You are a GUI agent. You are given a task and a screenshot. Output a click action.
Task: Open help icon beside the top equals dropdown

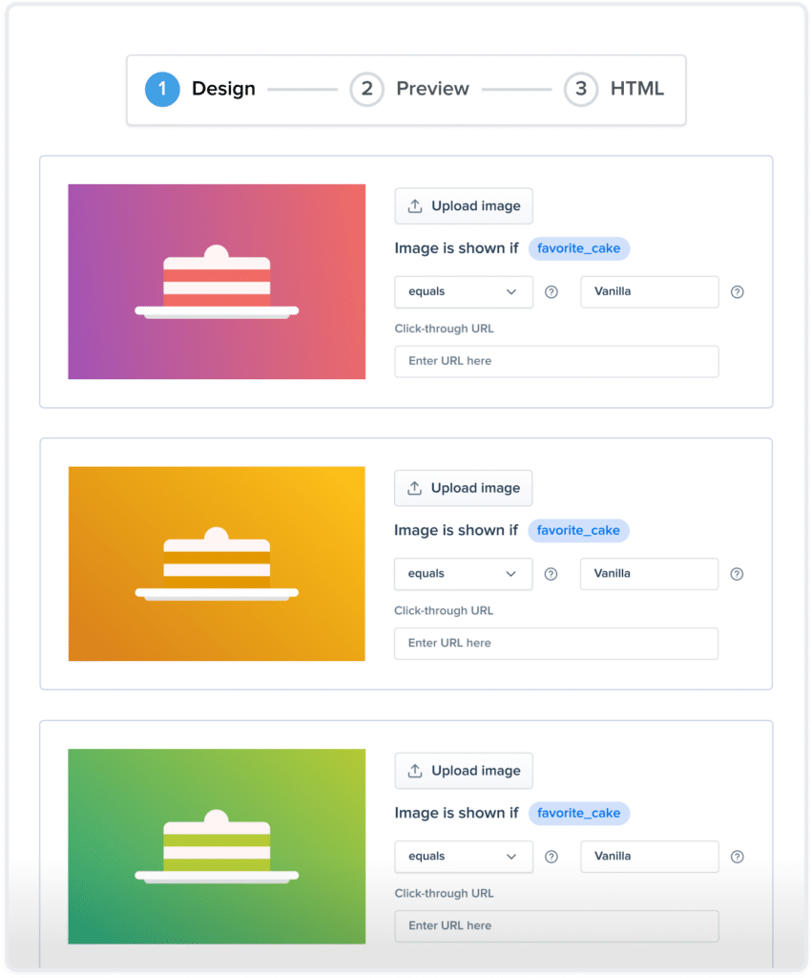tap(552, 291)
